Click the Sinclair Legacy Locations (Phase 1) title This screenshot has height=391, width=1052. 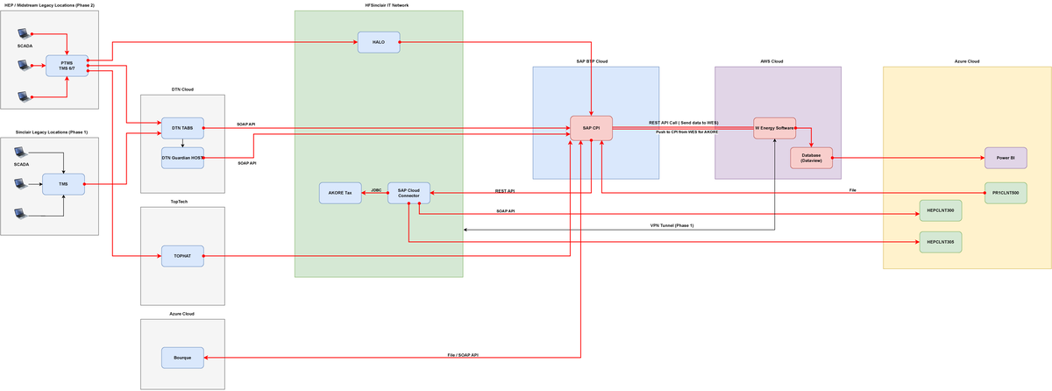click(x=52, y=132)
